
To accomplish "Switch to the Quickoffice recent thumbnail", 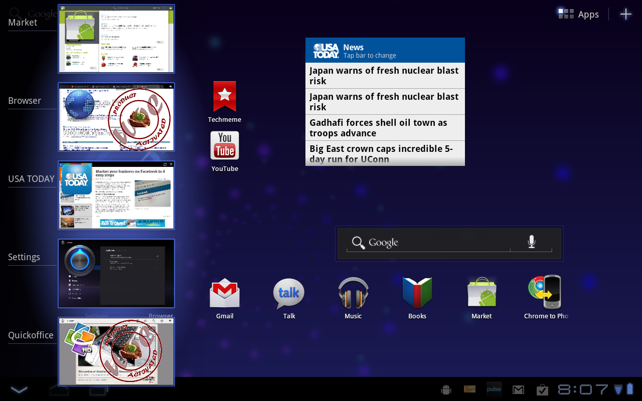I will 116,352.
